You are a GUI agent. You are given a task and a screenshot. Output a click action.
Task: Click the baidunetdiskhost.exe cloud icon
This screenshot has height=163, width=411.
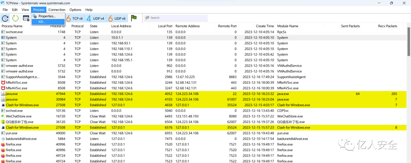point(3,139)
